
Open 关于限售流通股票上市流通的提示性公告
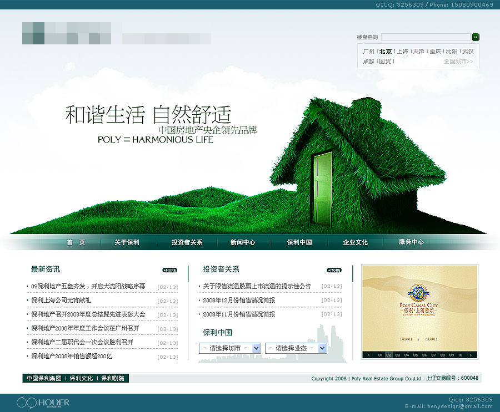pyautogui.click(x=257, y=286)
